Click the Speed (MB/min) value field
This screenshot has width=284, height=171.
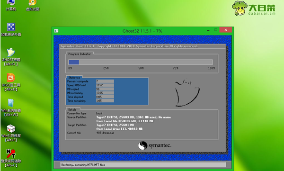(x=105, y=85)
